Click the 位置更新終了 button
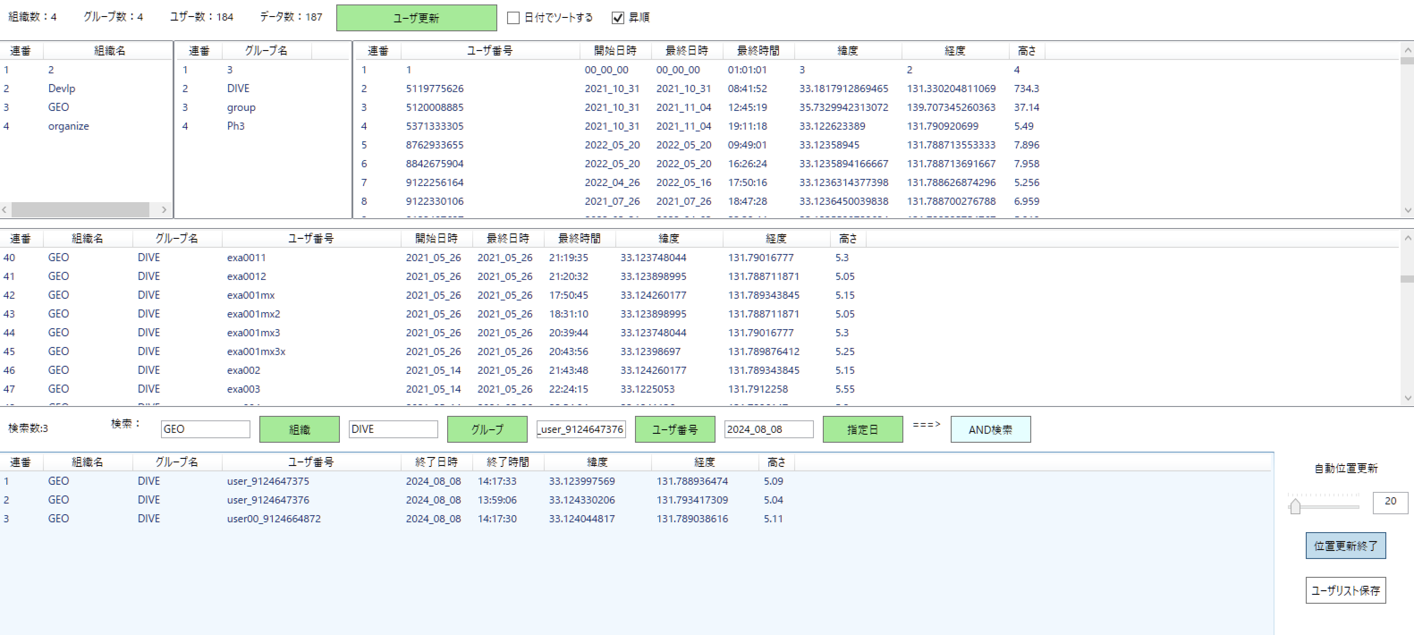Image resolution: width=1414 pixels, height=635 pixels. tap(1346, 546)
